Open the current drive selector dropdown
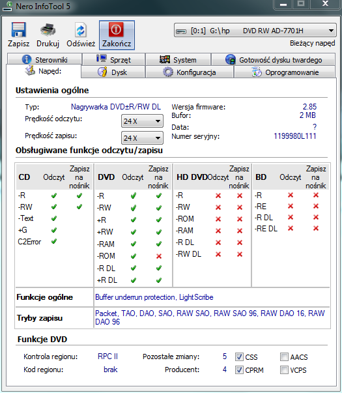 [x=255, y=31]
